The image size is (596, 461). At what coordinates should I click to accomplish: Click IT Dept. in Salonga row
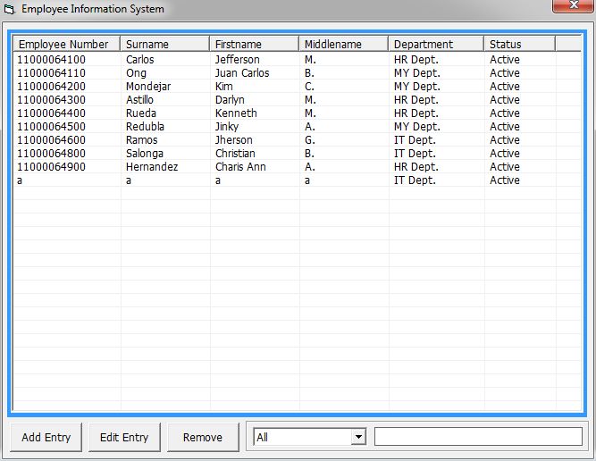tap(415, 154)
